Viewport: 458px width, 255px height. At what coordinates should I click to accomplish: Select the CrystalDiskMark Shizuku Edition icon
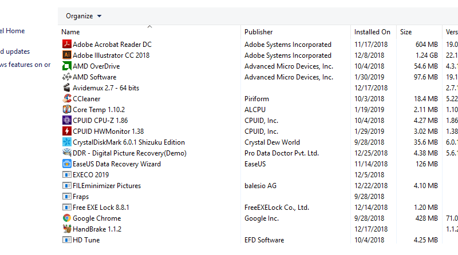point(66,142)
